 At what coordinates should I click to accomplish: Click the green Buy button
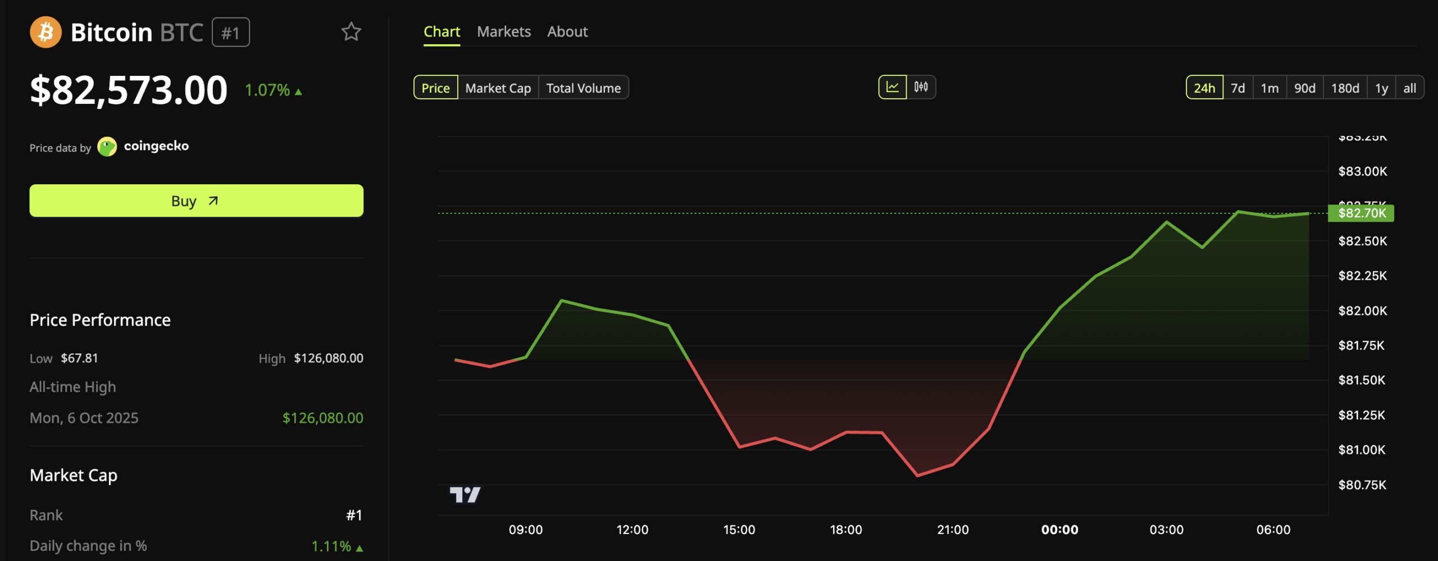click(x=197, y=200)
